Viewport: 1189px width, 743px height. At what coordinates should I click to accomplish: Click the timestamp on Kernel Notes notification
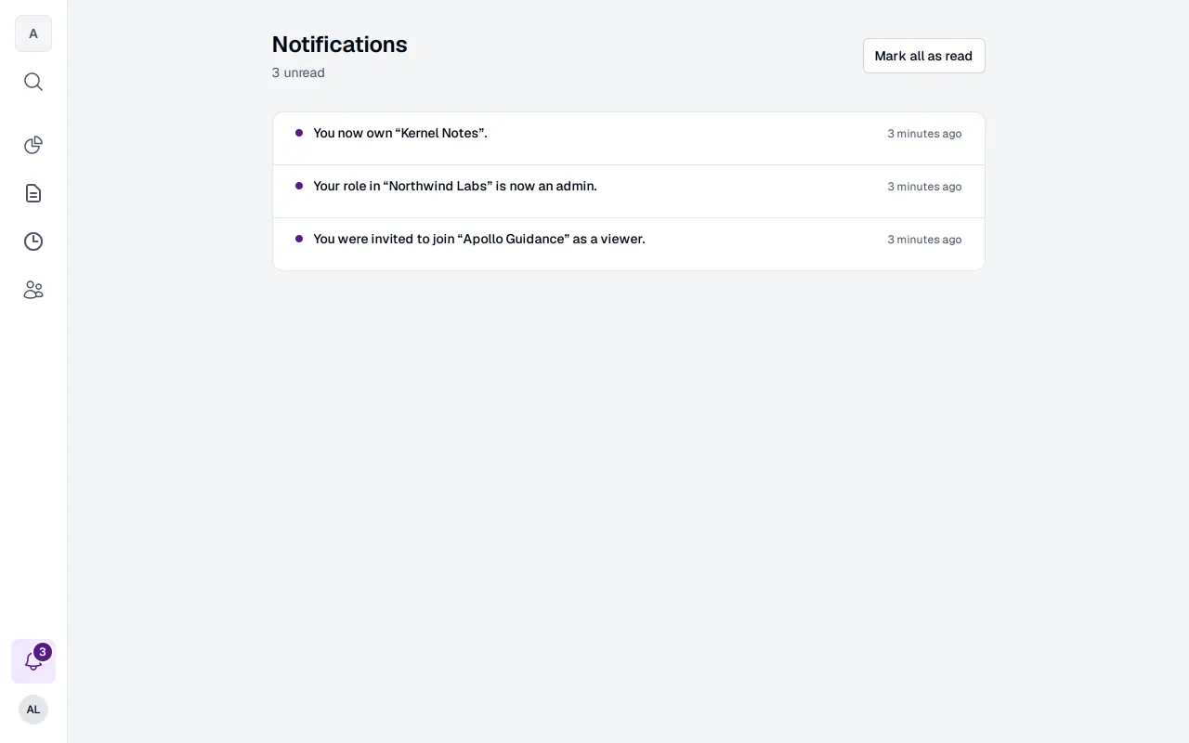pyautogui.click(x=924, y=134)
